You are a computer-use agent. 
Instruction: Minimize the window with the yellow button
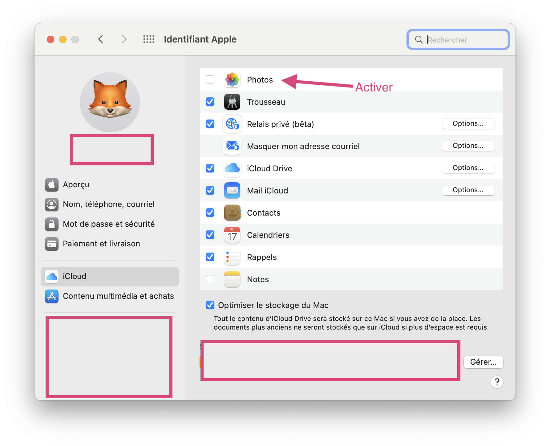(63, 39)
